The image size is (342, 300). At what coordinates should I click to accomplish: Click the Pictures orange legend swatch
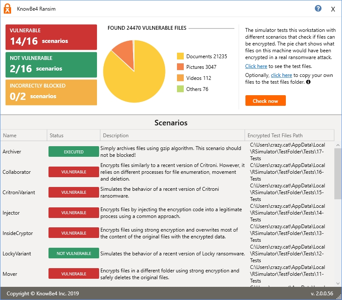180,67
